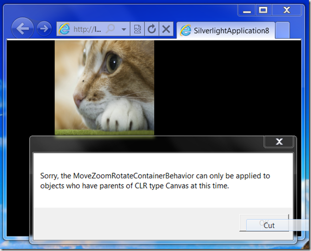The width and height of the screenshot is (311, 251).
Task: Dismiss the message with the OK button
Action: (x=264, y=222)
